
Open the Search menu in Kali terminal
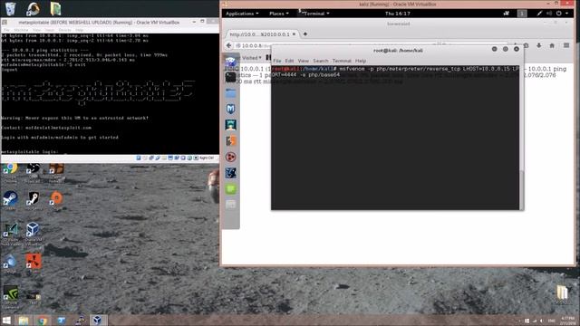coord(320,61)
